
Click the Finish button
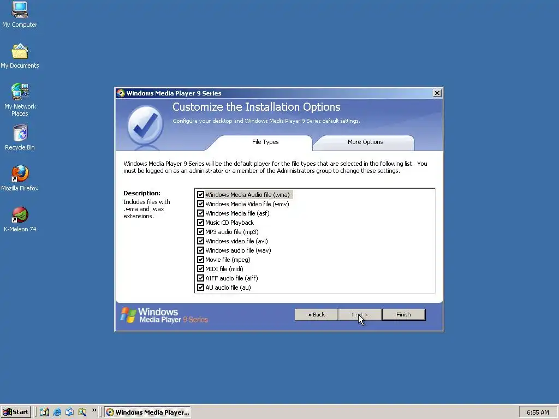403,315
